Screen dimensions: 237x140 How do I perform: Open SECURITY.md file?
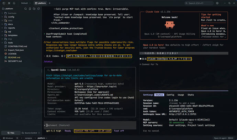(15, 61)
